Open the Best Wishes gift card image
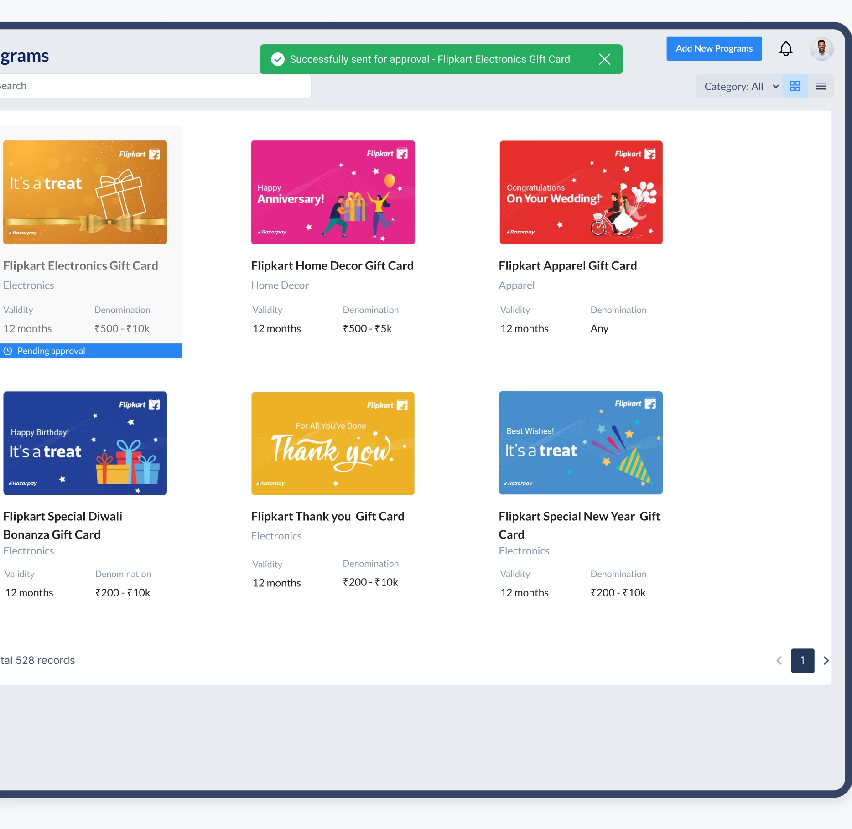Viewport: 852px width, 829px height. (581, 443)
